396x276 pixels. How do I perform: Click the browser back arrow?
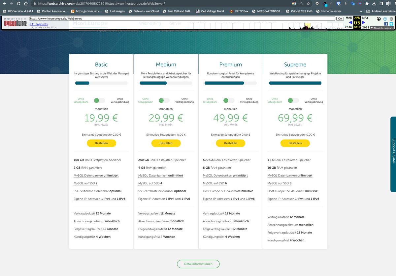(4, 4)
